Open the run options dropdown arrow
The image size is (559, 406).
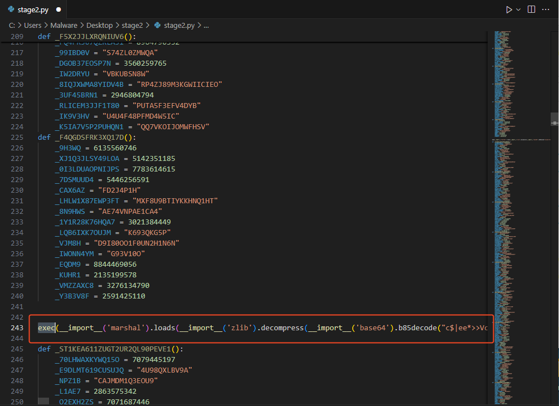(518, 9)
